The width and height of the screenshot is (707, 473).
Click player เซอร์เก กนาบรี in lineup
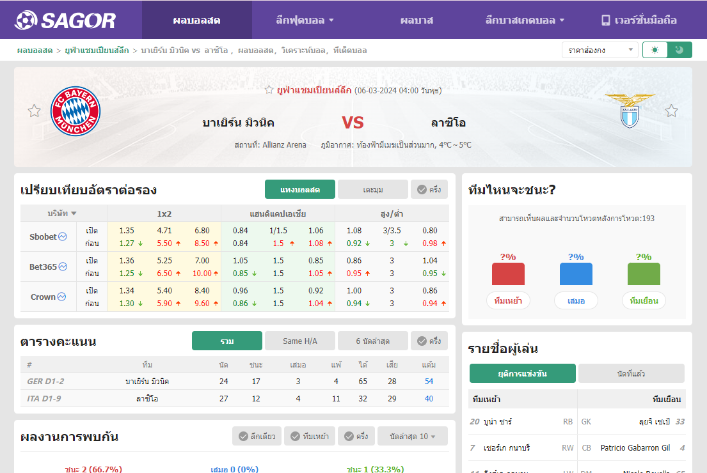pyautogui.click(x=506, y=448)
